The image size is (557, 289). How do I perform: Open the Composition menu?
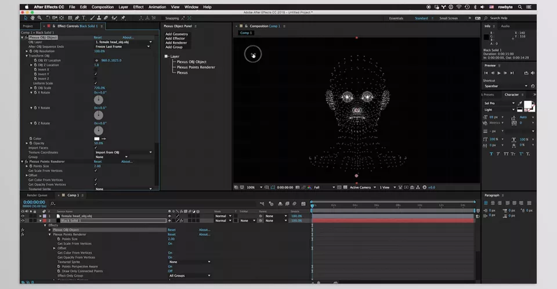[102, 7]
